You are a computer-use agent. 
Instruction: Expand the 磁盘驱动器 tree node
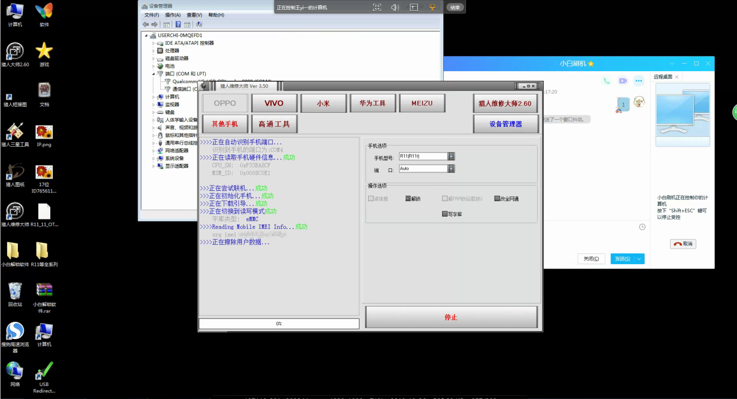tap(153, 58)
